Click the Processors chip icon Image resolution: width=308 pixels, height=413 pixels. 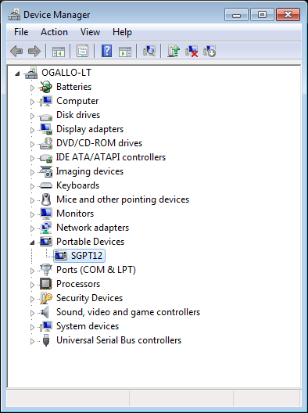coord(46,284)
